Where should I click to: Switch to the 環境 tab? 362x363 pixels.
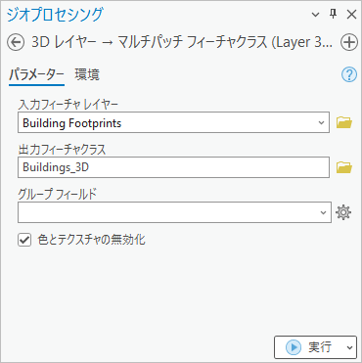pos(87,75)
